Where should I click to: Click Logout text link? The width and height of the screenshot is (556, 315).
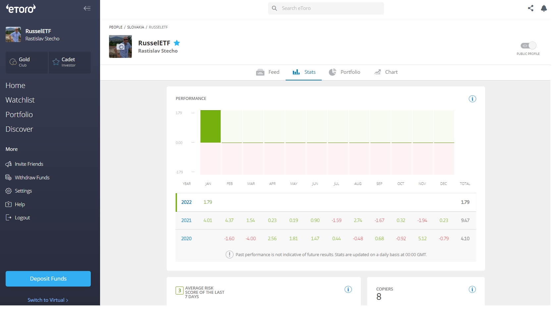click(22, 217)
